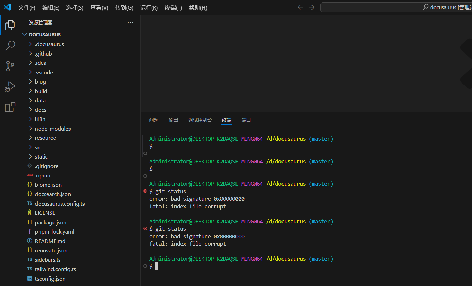Open the 查看(V) menu
This screenshot has height=286, width=472.
pyautogui.click(x=99, y=7)
